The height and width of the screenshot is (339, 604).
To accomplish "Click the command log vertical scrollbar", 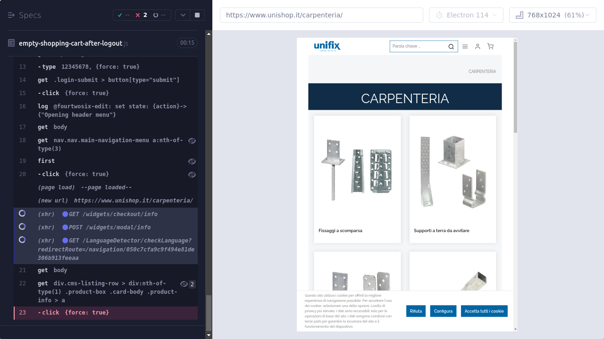I will point(209,313).
